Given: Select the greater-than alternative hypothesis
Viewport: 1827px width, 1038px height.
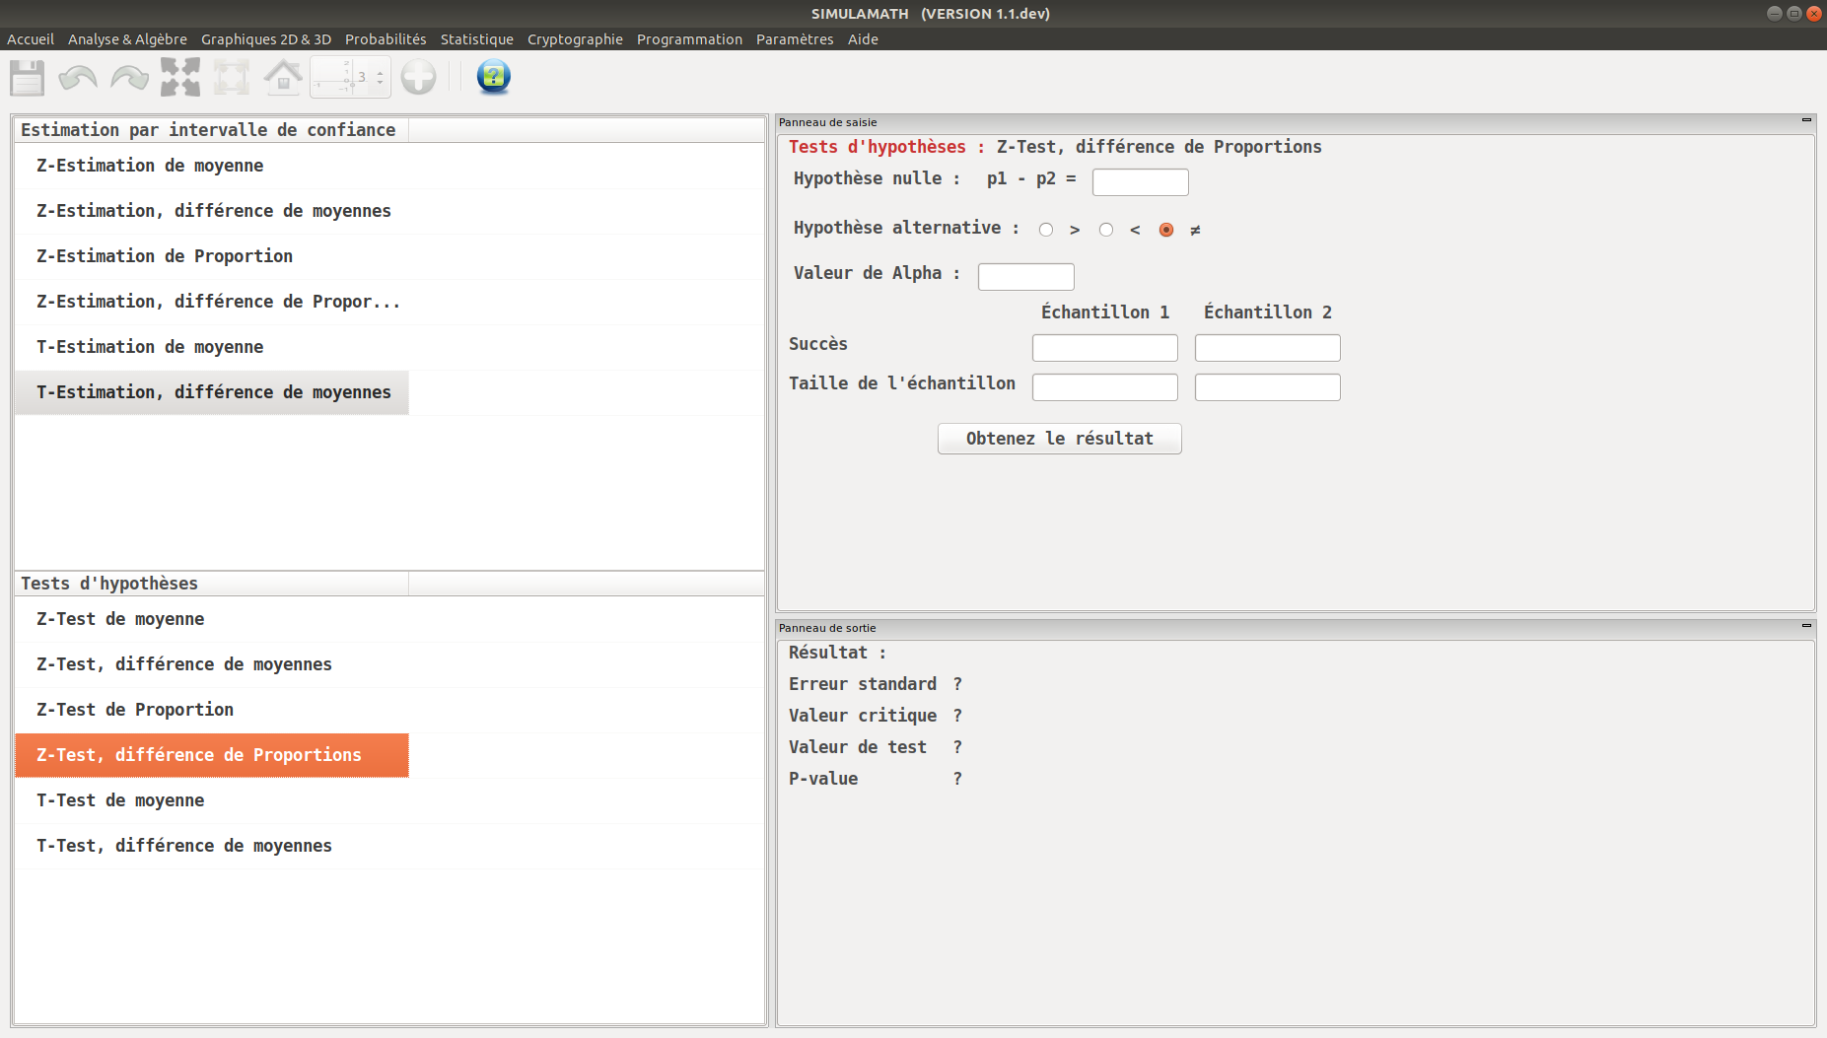Looking at the screenshot, I should tap(1046, 230).
